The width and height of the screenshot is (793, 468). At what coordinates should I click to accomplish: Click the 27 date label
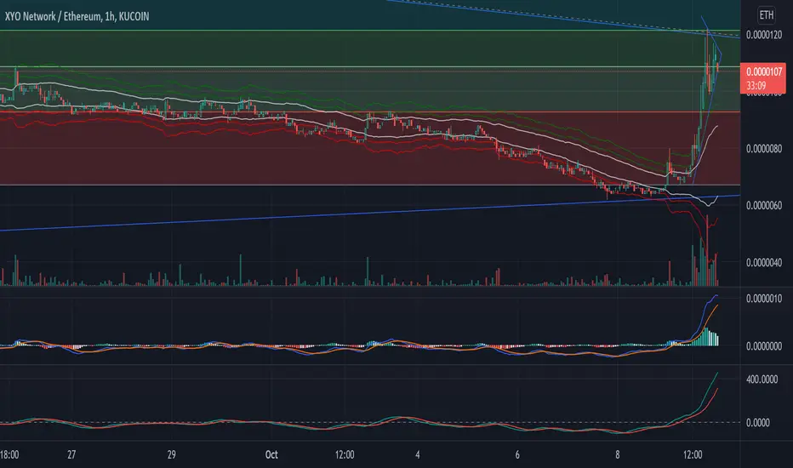(71, 455)
